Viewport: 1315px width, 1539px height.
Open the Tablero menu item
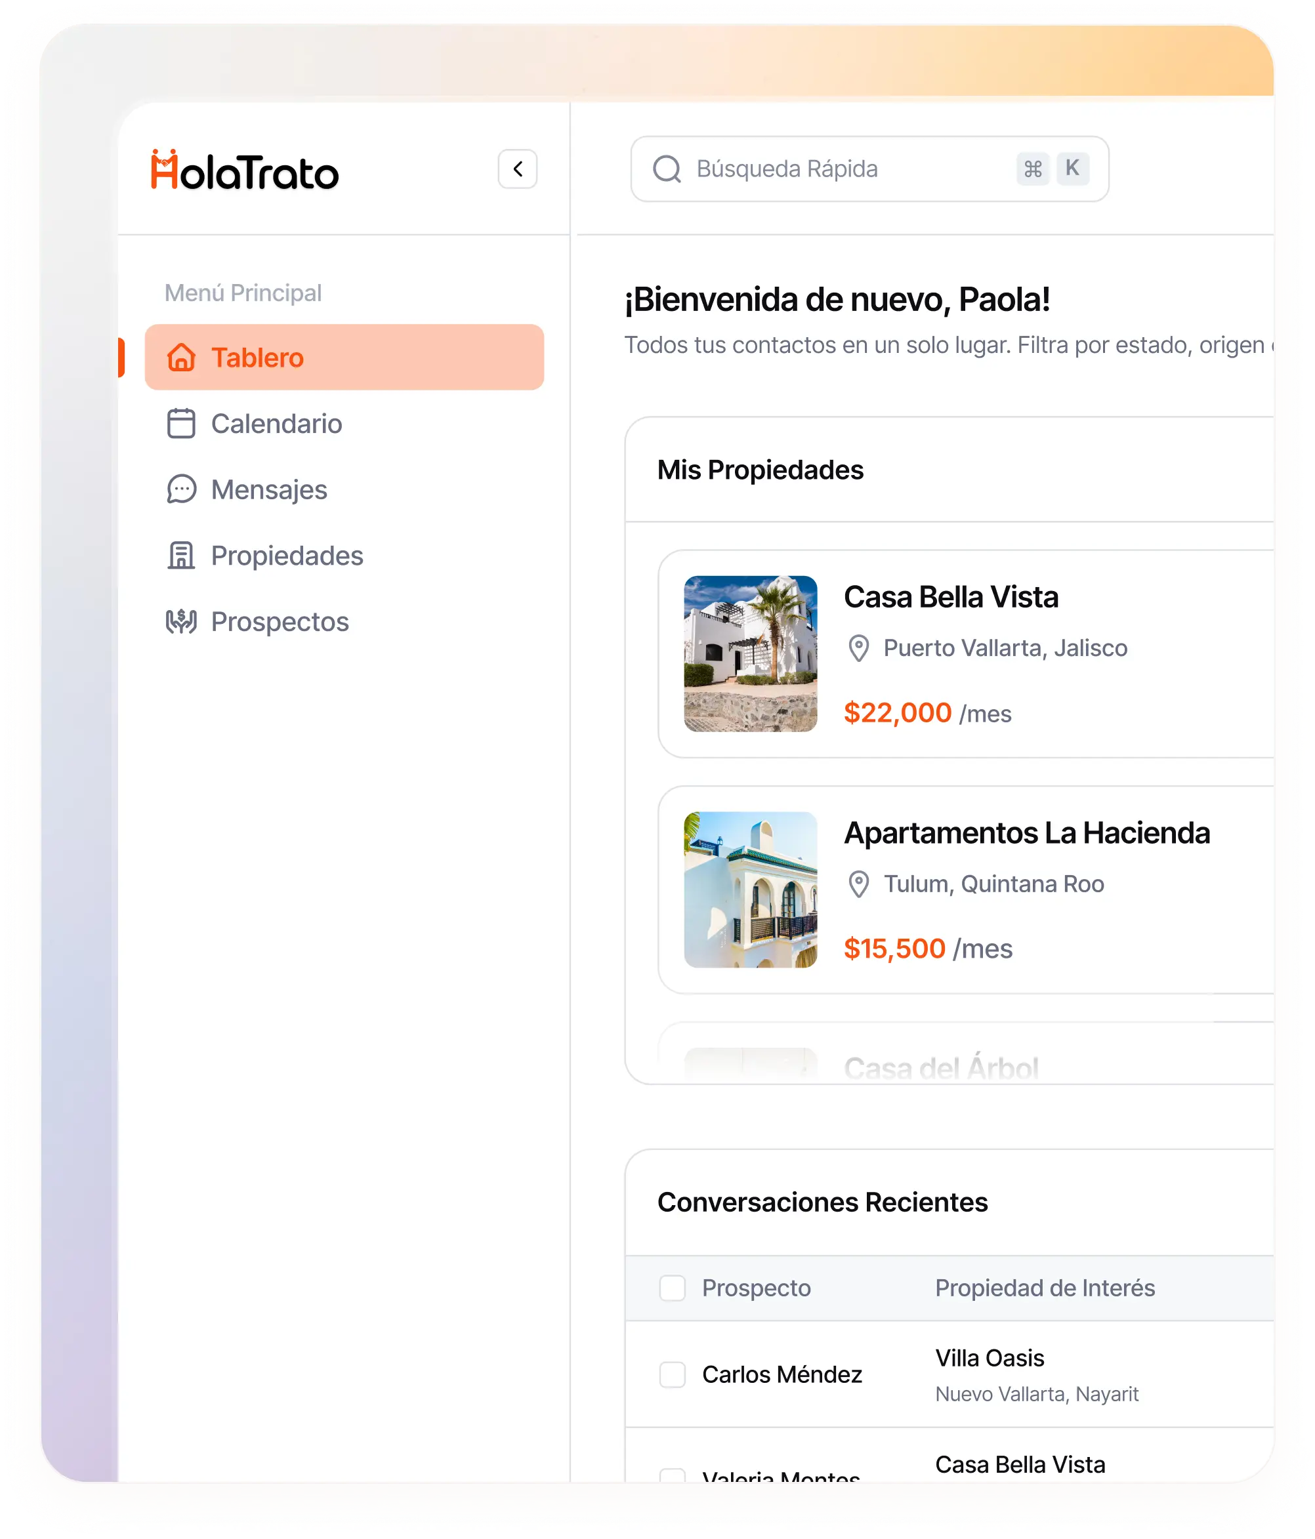click(344, 358)
